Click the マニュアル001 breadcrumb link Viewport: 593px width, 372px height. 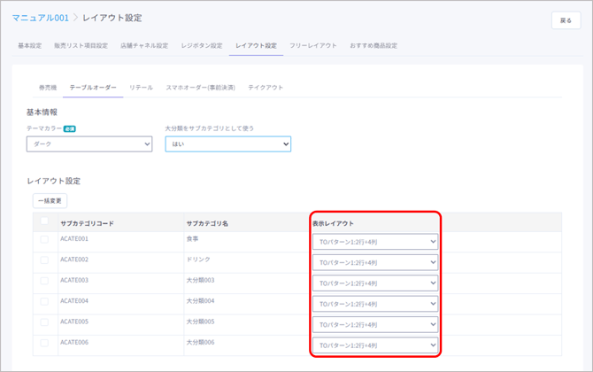pos(40,18)
